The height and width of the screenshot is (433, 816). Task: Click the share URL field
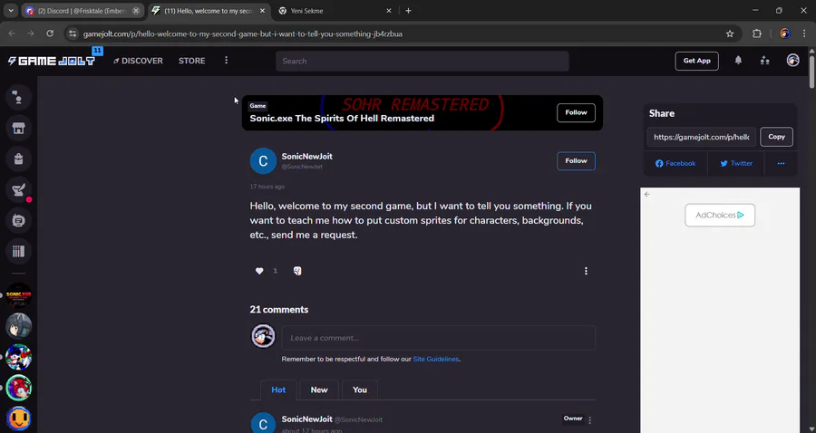tap(701, 137)
